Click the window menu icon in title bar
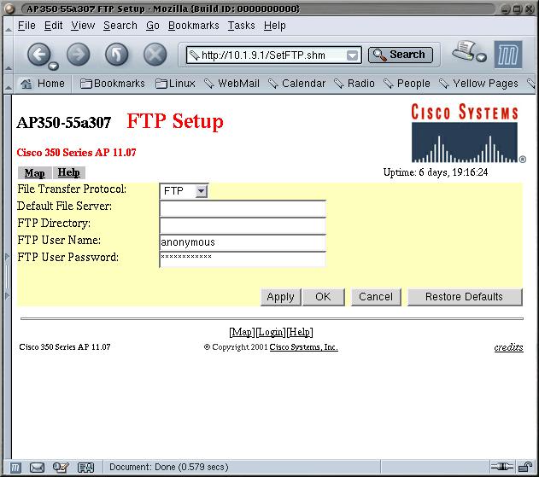The width and height of the screenshot is (539, 477). click(9, 9)
